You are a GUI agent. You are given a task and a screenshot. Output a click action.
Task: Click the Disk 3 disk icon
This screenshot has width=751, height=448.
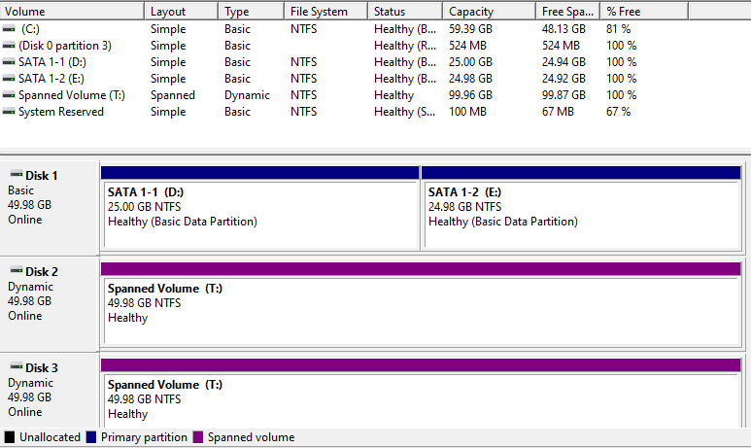[17, 366]
